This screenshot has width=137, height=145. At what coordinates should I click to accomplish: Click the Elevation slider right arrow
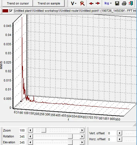[82, 142]
